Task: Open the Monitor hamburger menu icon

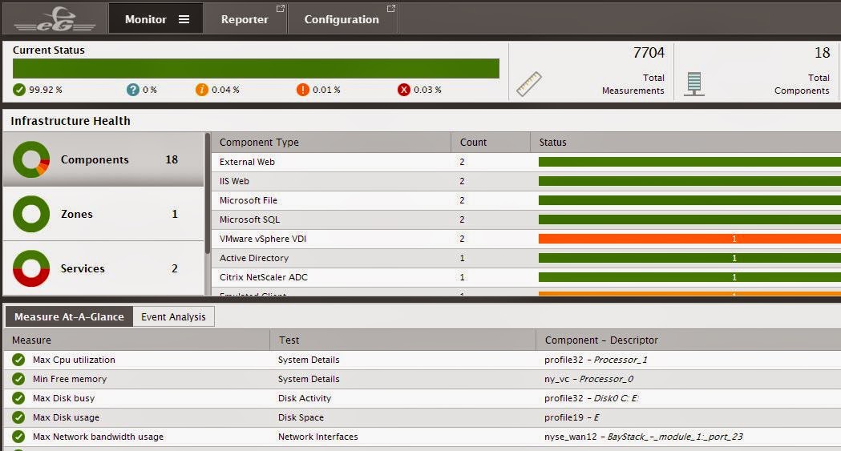Action: click(184, 19)
